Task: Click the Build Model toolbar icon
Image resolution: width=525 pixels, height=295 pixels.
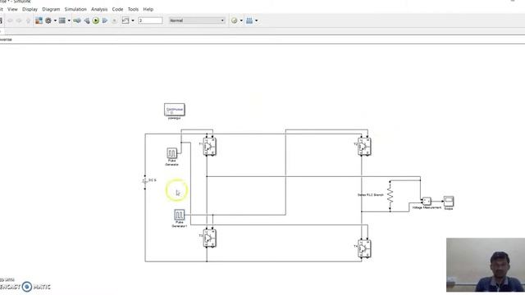Action: pos(249,20)
